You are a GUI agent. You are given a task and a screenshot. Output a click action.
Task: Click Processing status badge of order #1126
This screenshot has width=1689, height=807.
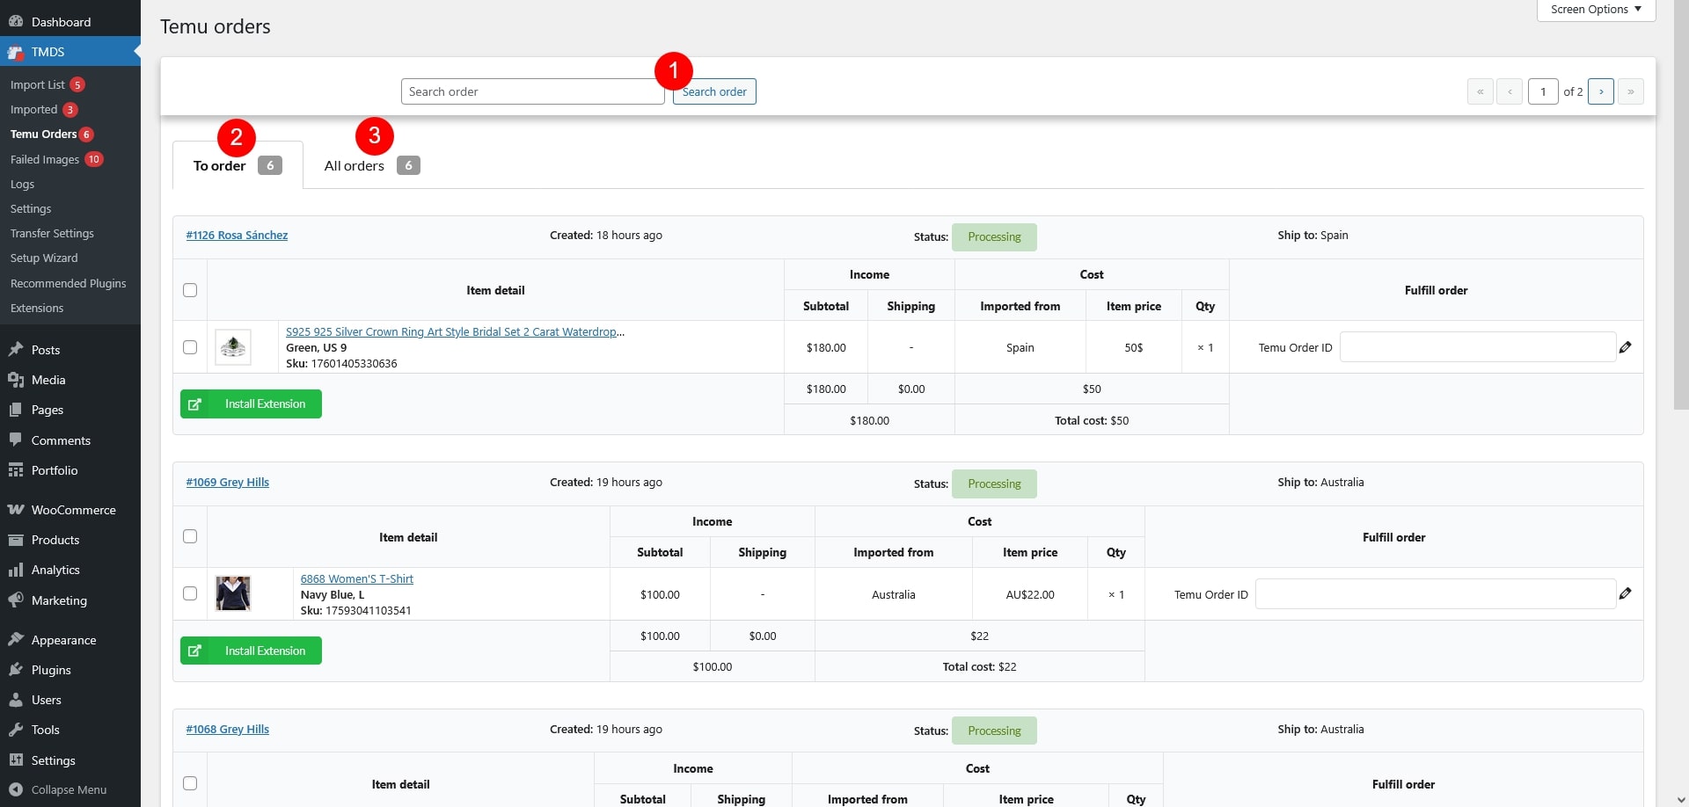(994, 237)
